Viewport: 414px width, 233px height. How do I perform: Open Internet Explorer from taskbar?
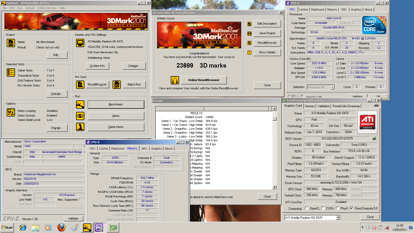[x=23, y=228]
